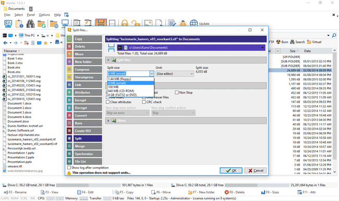The width and height of the screenshot is (339, 201).
Task: Click the padlock encrypt toolbar icon
Action: (125, 23)
